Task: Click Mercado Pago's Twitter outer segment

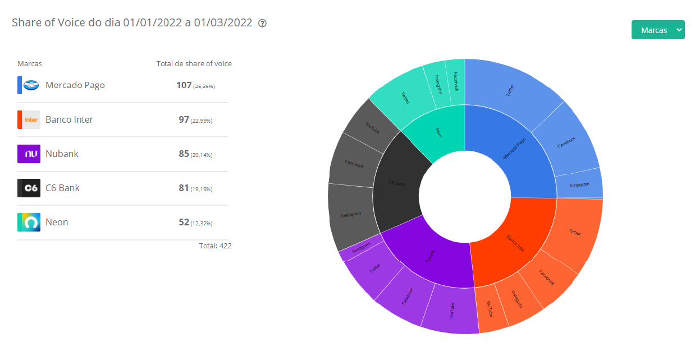Action: [x=511, y=90]
